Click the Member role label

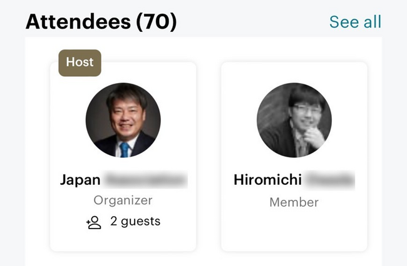pyautogui.click(x=294, y=202)
